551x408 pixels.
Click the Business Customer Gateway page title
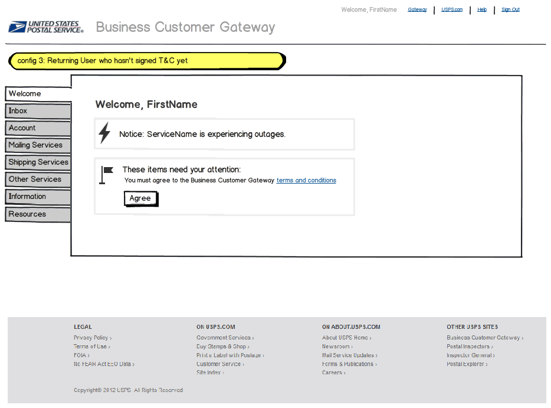(186, 27)
